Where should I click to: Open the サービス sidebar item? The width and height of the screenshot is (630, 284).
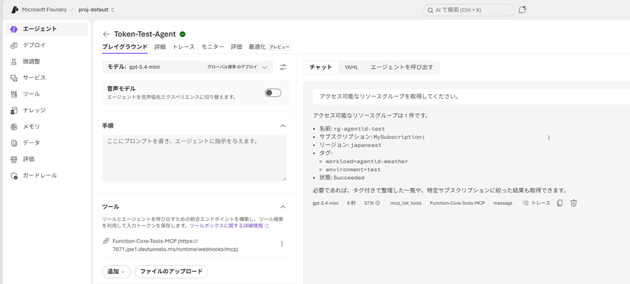47,78
